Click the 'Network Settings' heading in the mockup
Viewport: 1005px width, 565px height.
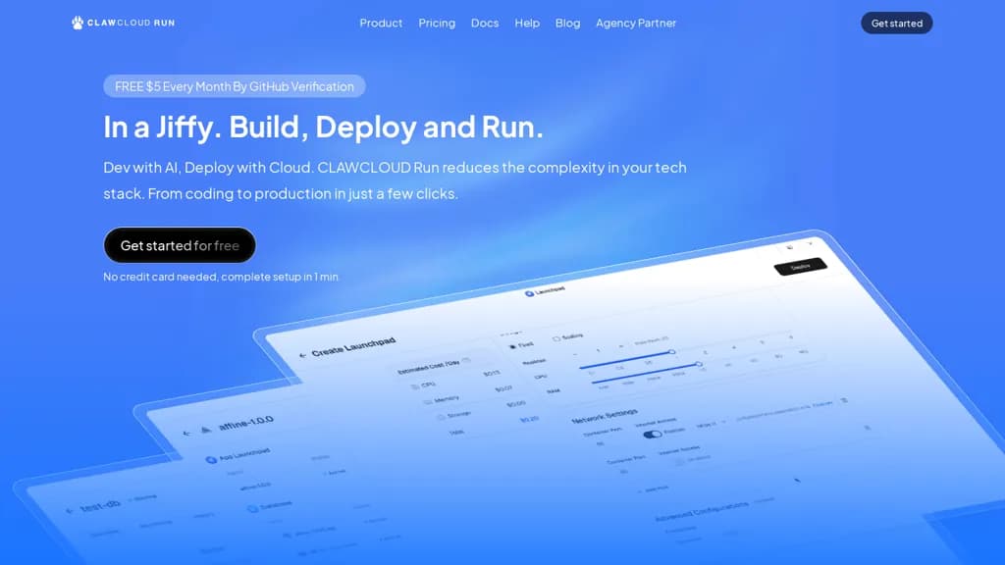[x=605, y=416]
